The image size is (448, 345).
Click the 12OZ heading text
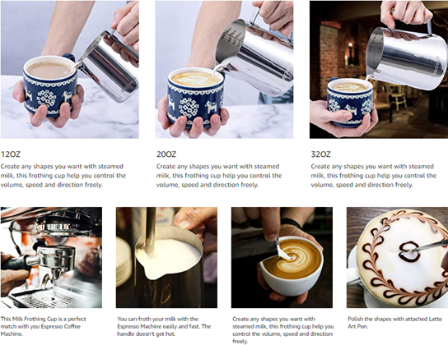click(11, 154)
